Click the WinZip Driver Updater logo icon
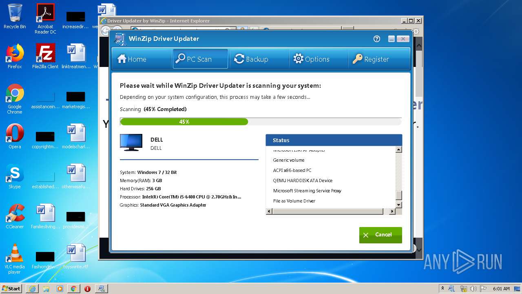Screen dimensions: 522x294 pos(120,39)
